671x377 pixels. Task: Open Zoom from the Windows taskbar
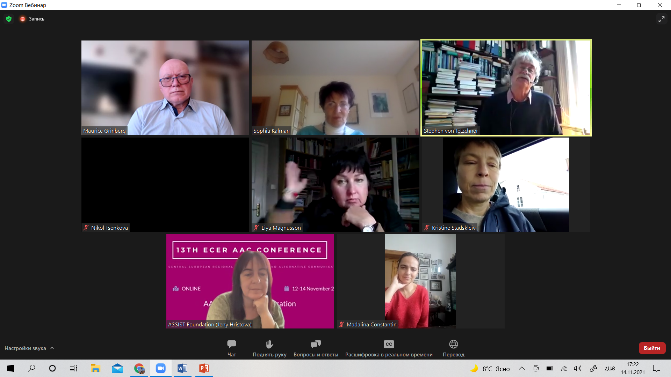point(161,368)
